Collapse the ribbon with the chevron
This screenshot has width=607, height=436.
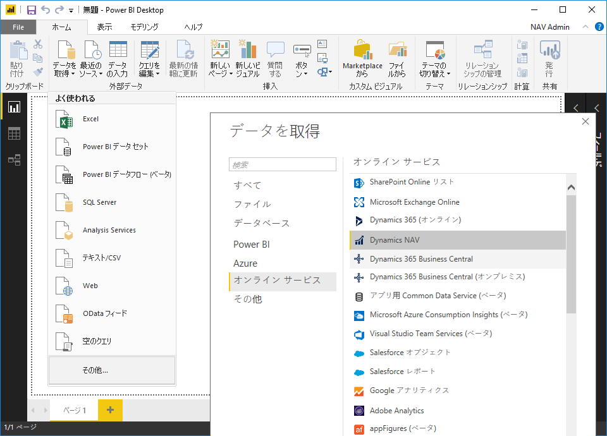pos(586,27)
